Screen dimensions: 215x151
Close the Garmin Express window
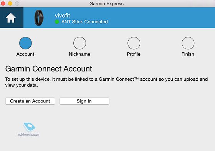click(3, 3)
